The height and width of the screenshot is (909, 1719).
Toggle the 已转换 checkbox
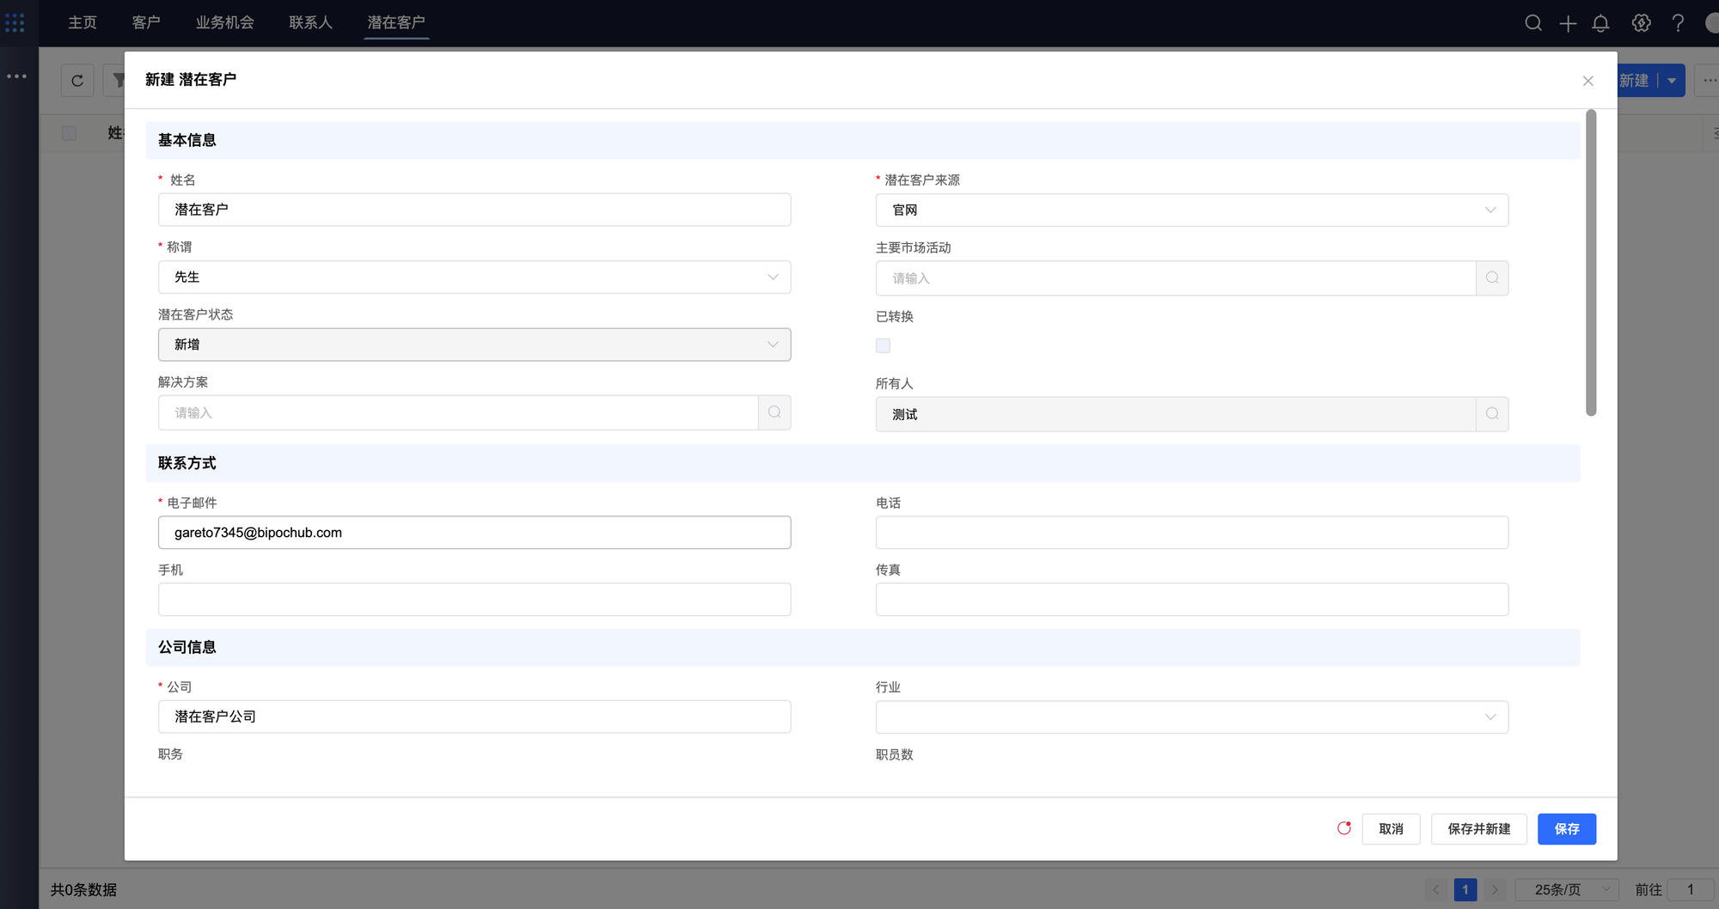[883, 345]
